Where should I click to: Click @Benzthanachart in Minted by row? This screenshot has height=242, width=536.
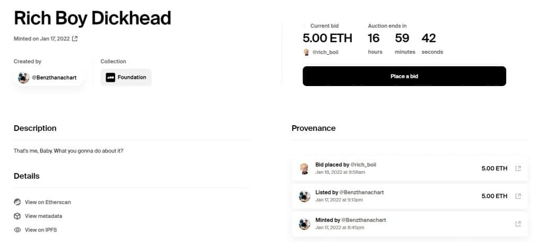pyautogui.click(x=364, y=220)
